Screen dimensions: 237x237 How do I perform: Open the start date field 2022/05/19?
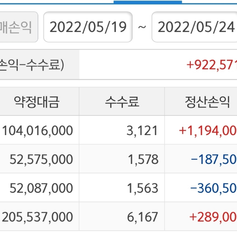[88, 27]
